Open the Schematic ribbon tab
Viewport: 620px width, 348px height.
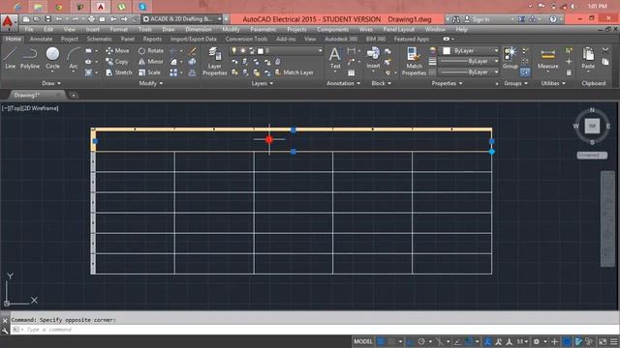pos(99,39)
